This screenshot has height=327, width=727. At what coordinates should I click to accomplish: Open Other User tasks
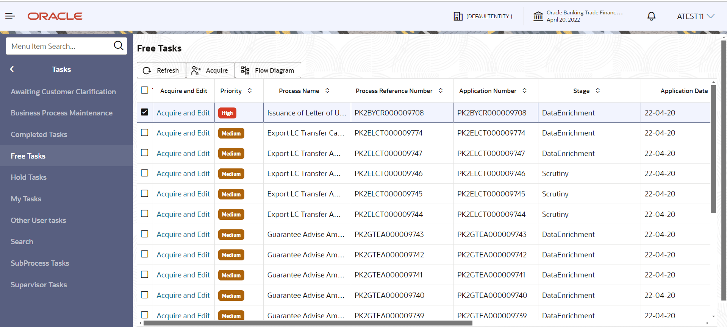pos(38,220)
